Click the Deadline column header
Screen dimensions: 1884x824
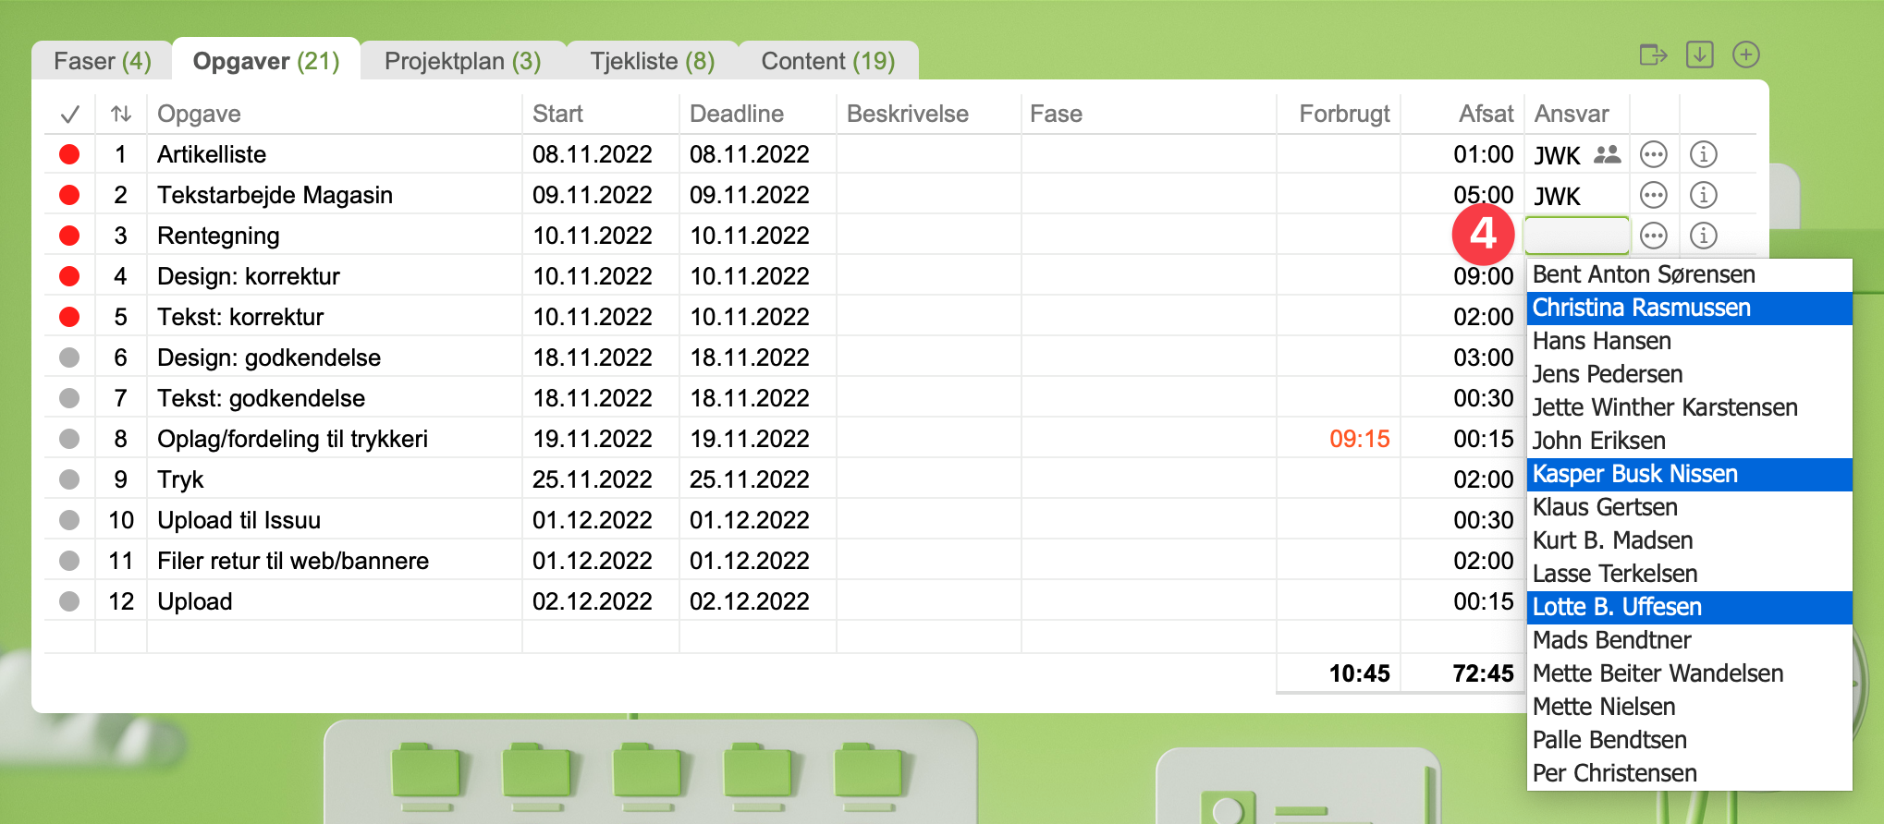coord(737,115)
